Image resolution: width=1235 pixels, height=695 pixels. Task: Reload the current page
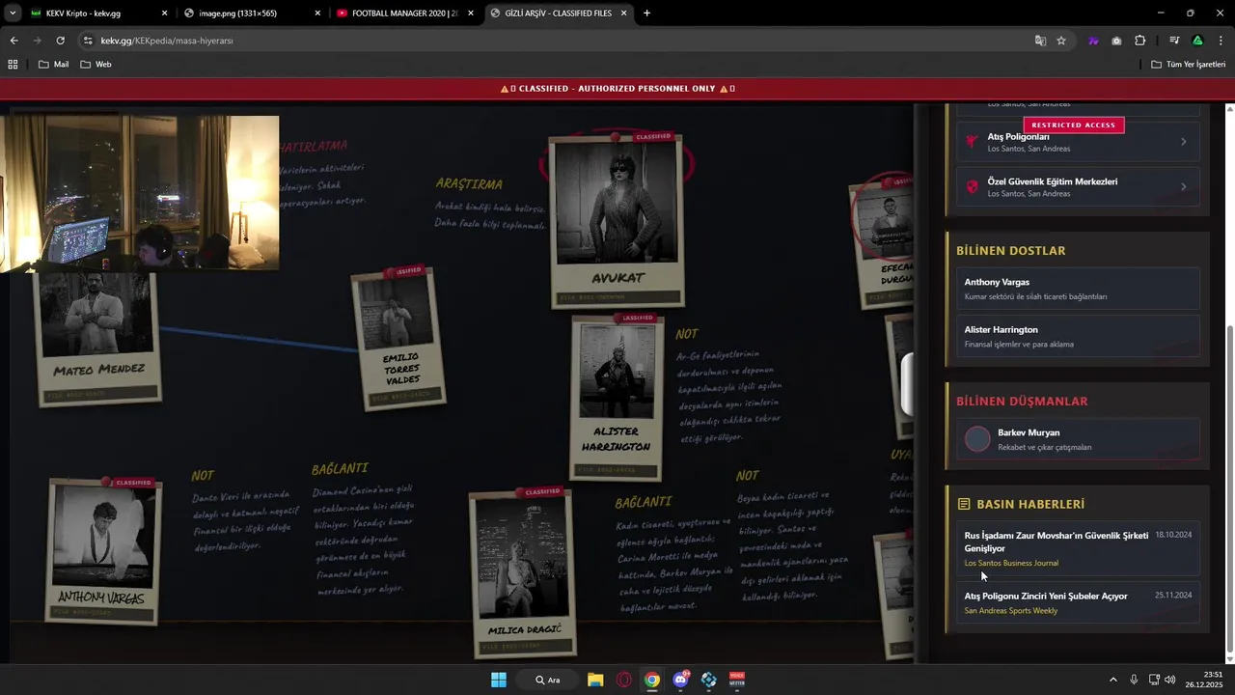60,41
